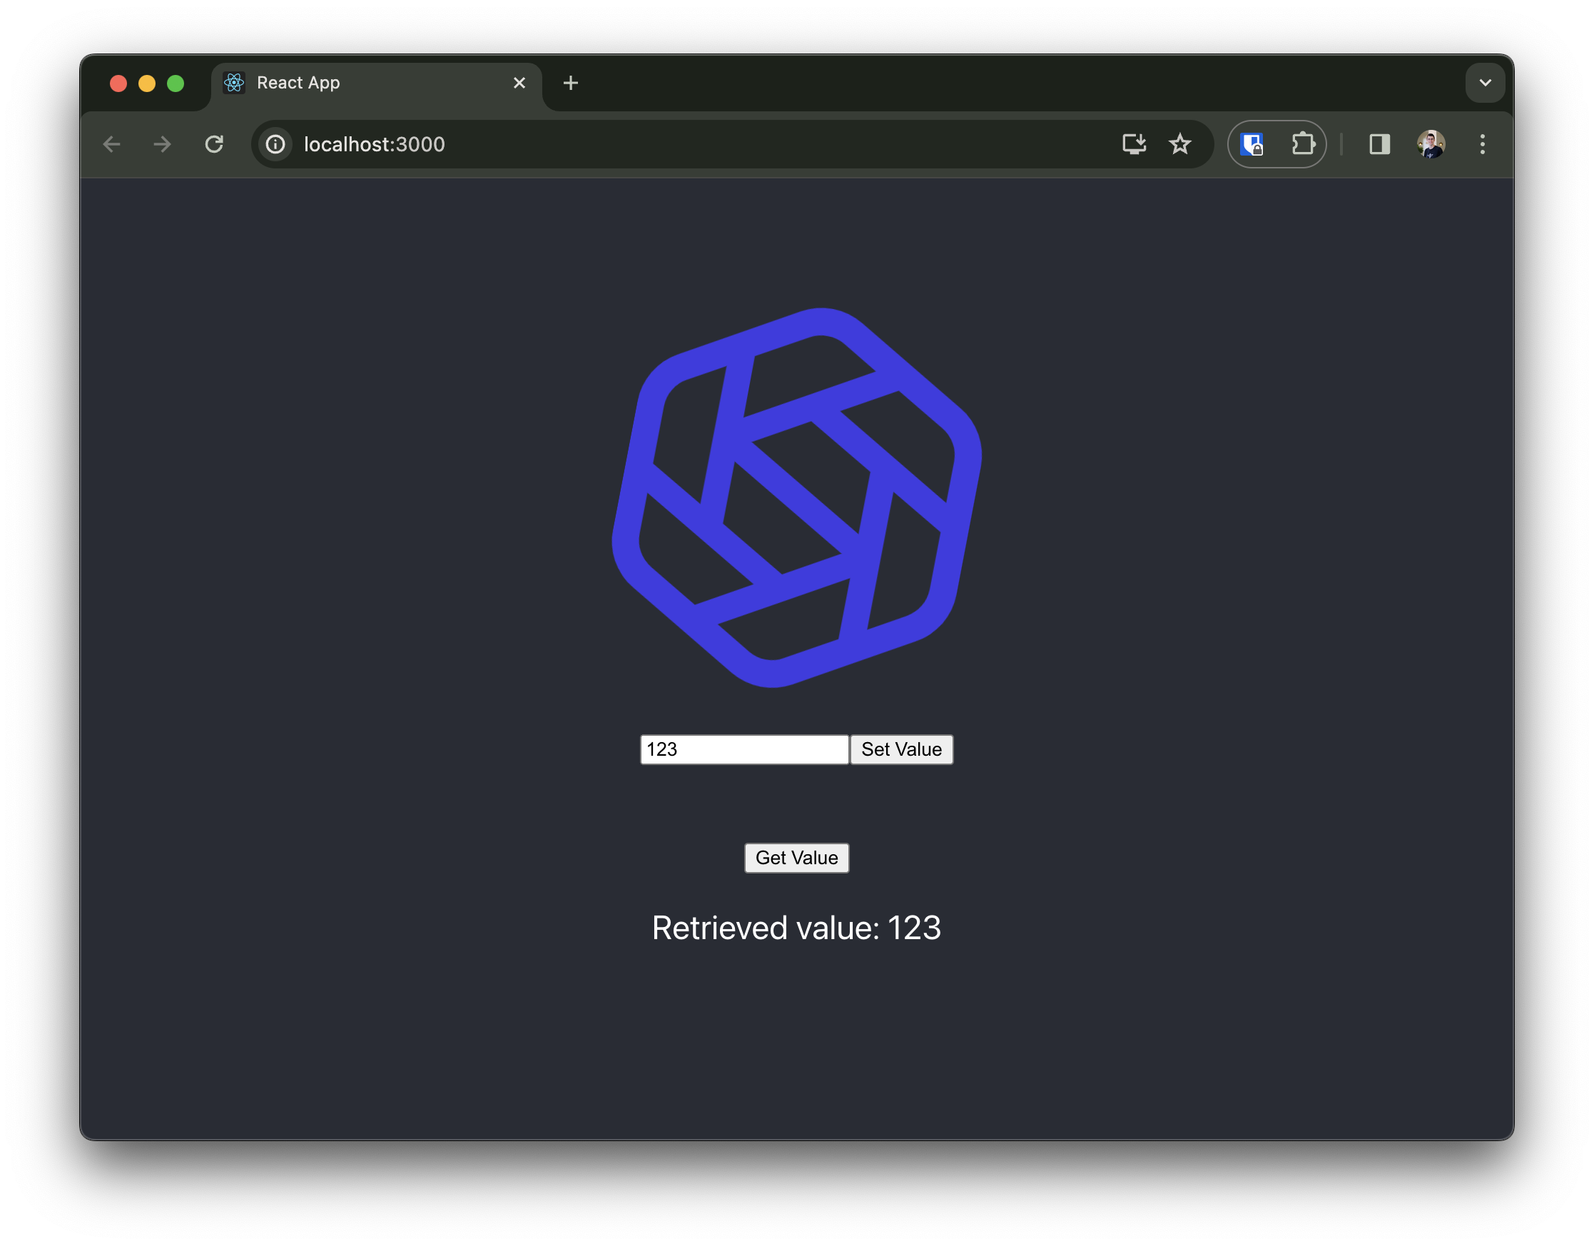Click the blue hexagonal app logo icon
This screenshot has width=1594, height=1246.
point(797,498)
